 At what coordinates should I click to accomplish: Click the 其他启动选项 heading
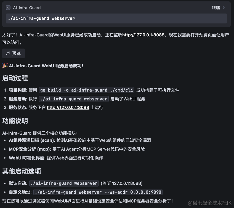[x=22, y=171]
